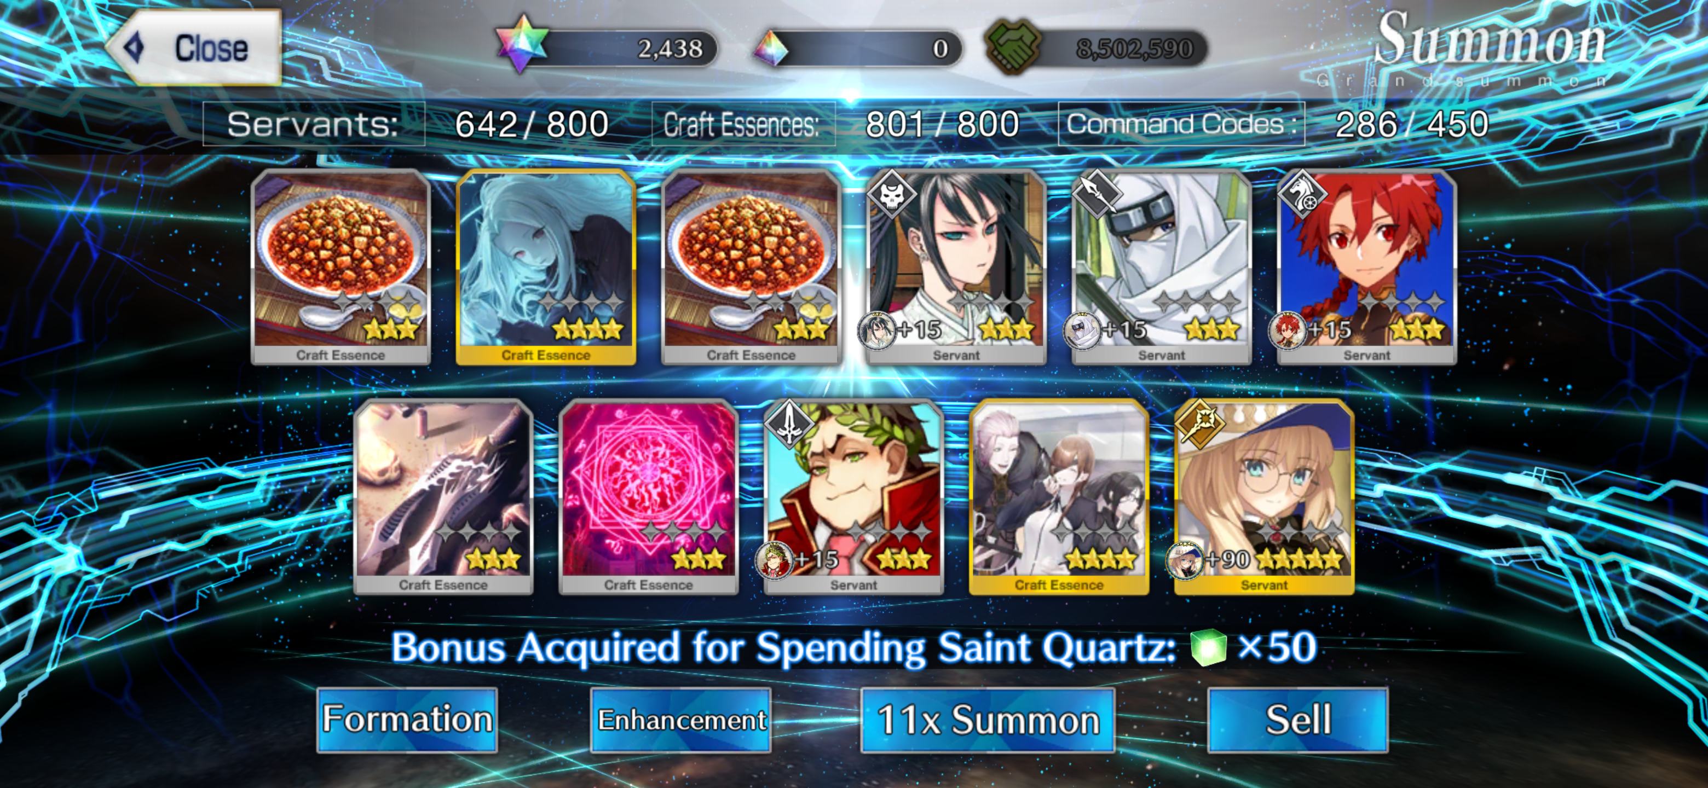Viewport: 1708px width, 788px height.
Task: Select the pink magic circle Craft Essence
Action: click(649, 497)
